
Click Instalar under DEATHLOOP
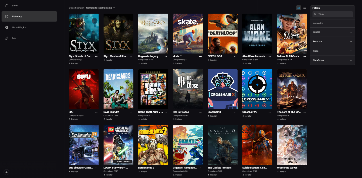(x=212, y=60)
